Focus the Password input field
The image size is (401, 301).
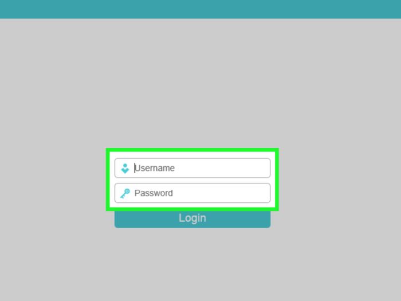pyautogui.click(x=192, y=193)
